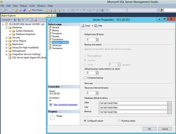Click the Help icon in Server Properties

98,26
